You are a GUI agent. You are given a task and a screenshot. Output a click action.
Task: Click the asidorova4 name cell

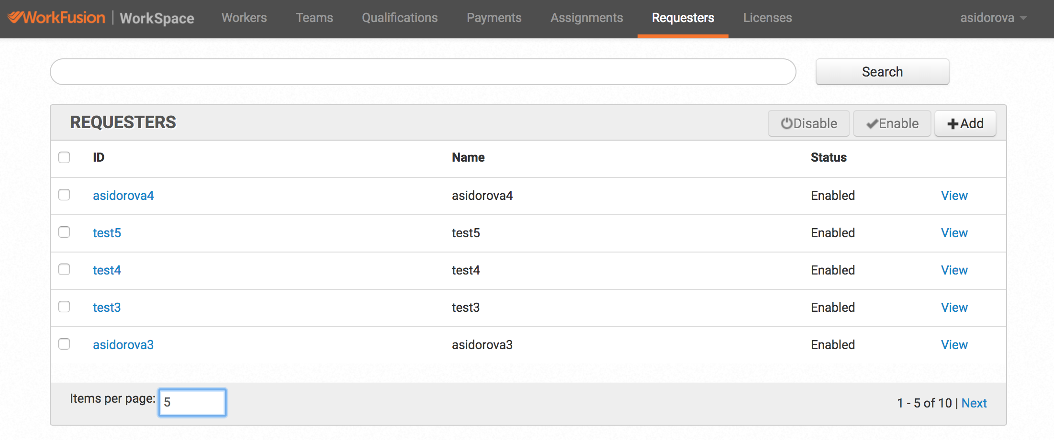[x=482, y=196]
